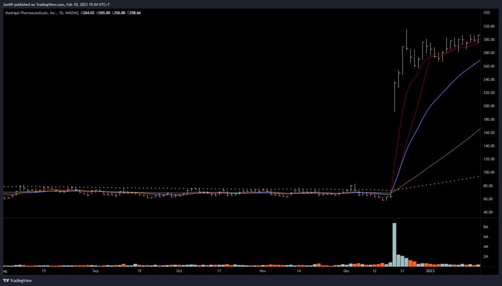Click the 8M volume scale label
Image resolution: width=502 pixels, height=286 pixels.
[486, 227]
